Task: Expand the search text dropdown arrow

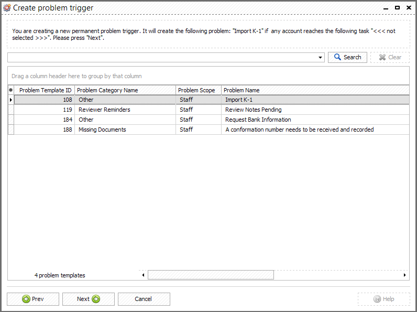Action: pyautogui.click(x=320, y=58)
